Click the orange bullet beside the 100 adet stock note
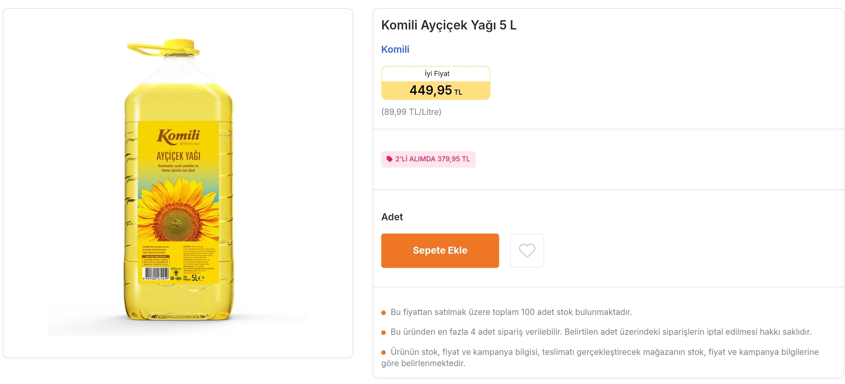Image resolution: width=845 pixels, height=384 pixels. 383,313
